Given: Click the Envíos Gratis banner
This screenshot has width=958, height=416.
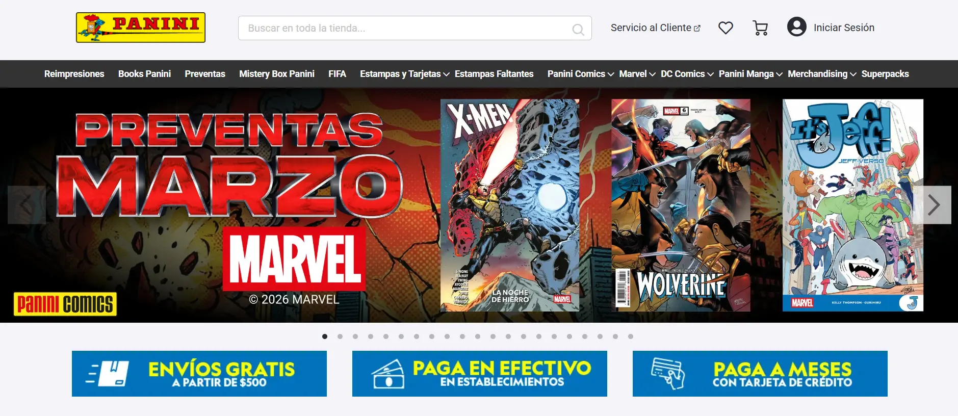Looking at the screenshot, I should (x=199, y=374).
